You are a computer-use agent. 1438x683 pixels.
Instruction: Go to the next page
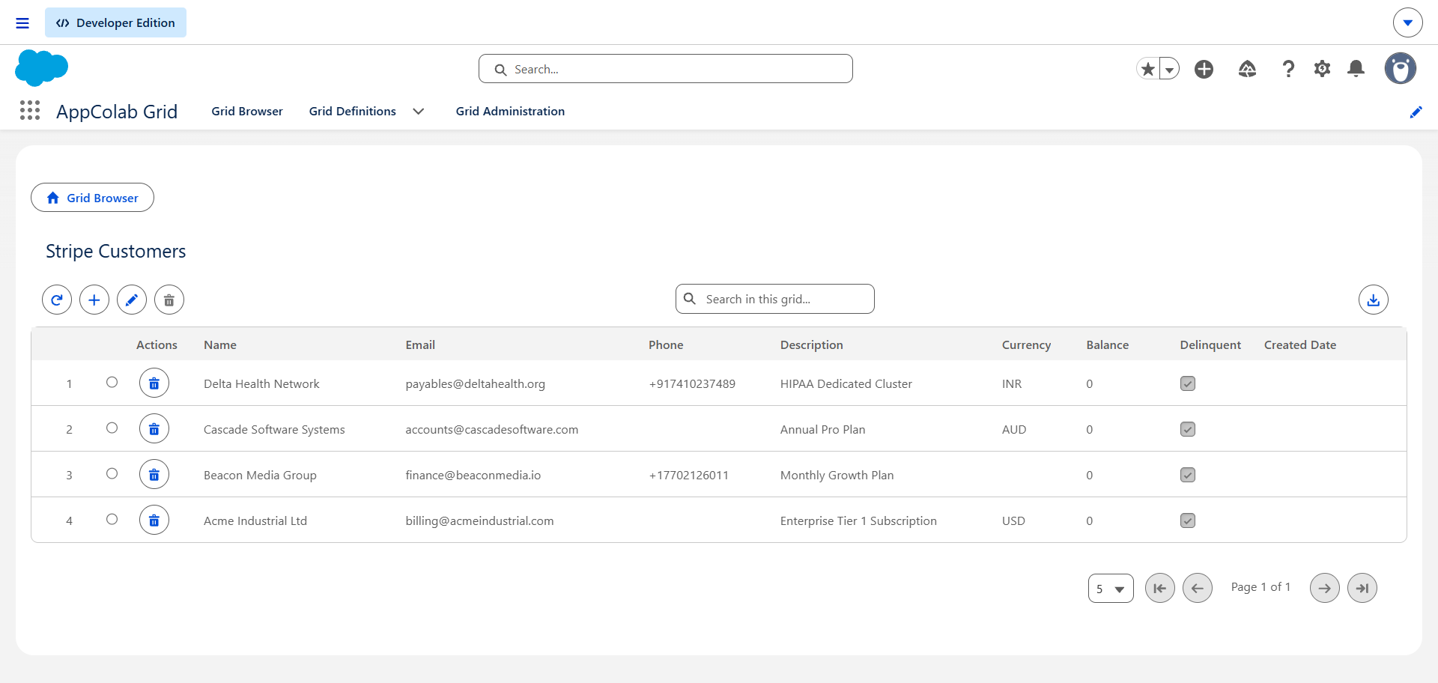coord(1325,588)
